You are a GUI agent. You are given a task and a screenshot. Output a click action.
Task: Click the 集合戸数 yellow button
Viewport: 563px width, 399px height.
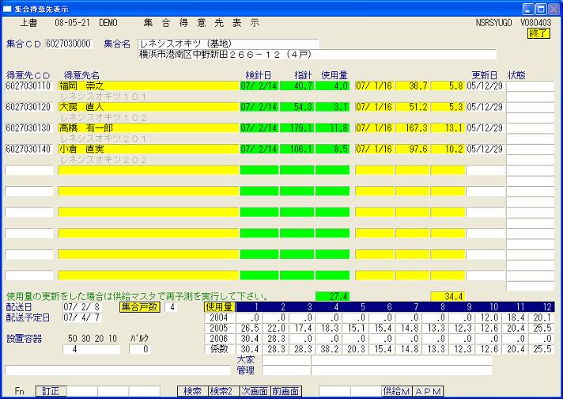click(x=140, y=307)
